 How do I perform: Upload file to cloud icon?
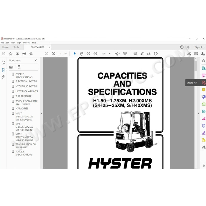tap(17, 54)
